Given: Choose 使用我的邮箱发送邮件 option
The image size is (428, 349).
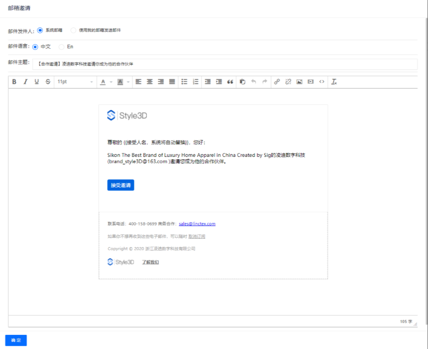Looking at the screenshot, I should [74, 31].
